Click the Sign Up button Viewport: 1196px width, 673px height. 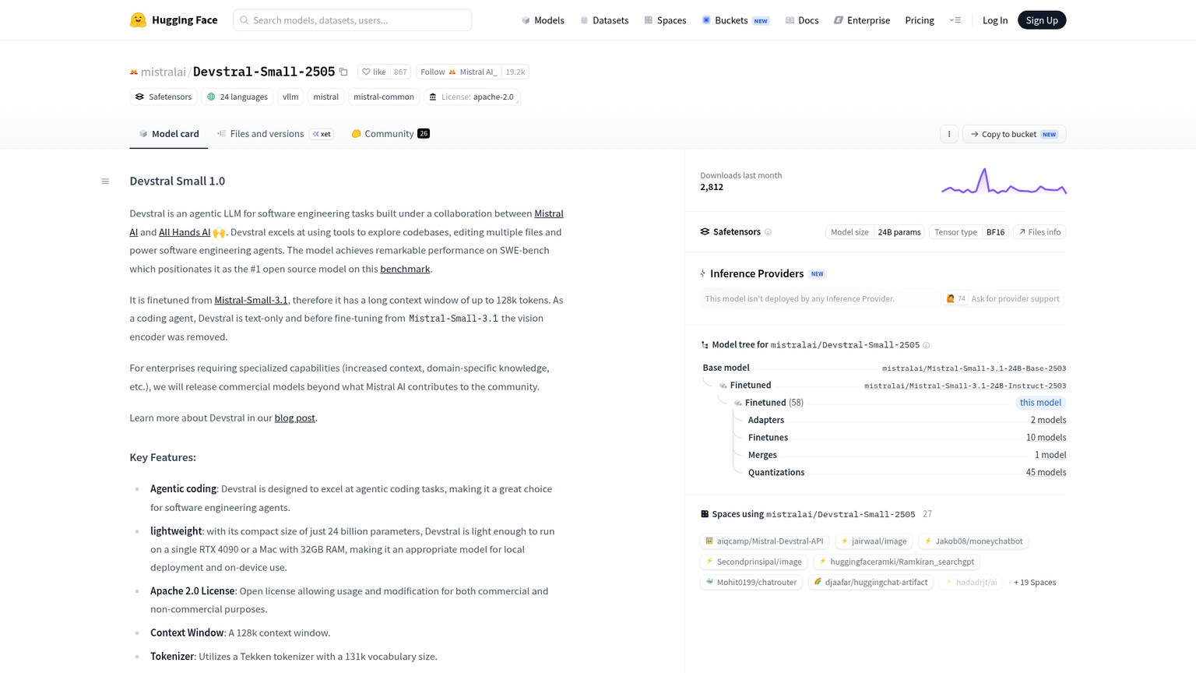(1042, 20)
